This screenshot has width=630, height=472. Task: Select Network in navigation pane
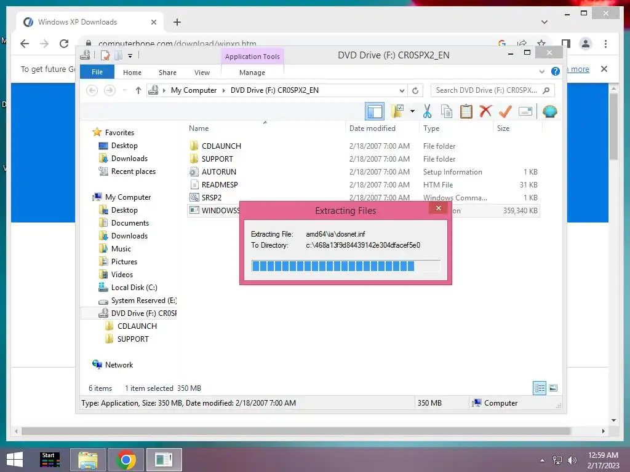pyautogui.click(x=119, y=365)
